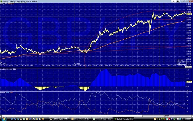Viewport: 193px width, 121px height.
Task: Click the scrollbar right arrow
Action: [x=192, y=116]
